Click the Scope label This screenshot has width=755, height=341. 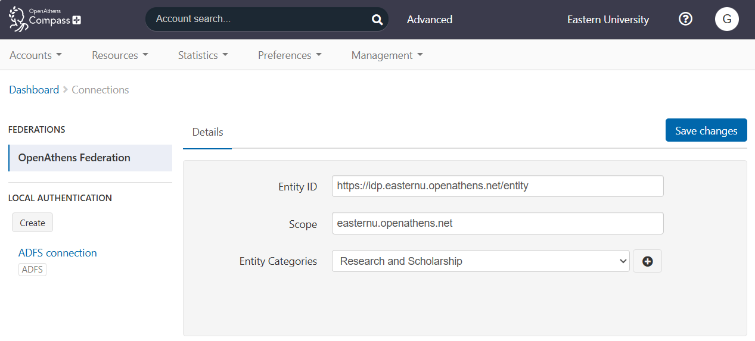point(303,224)
